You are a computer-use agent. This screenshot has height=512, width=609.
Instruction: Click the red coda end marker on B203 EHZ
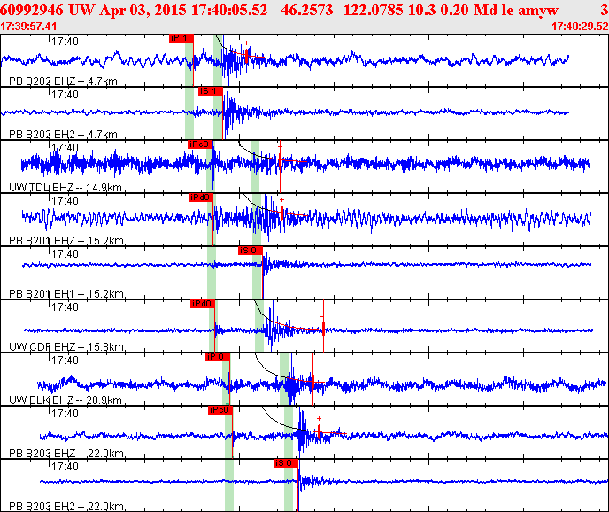pos(320,432)
